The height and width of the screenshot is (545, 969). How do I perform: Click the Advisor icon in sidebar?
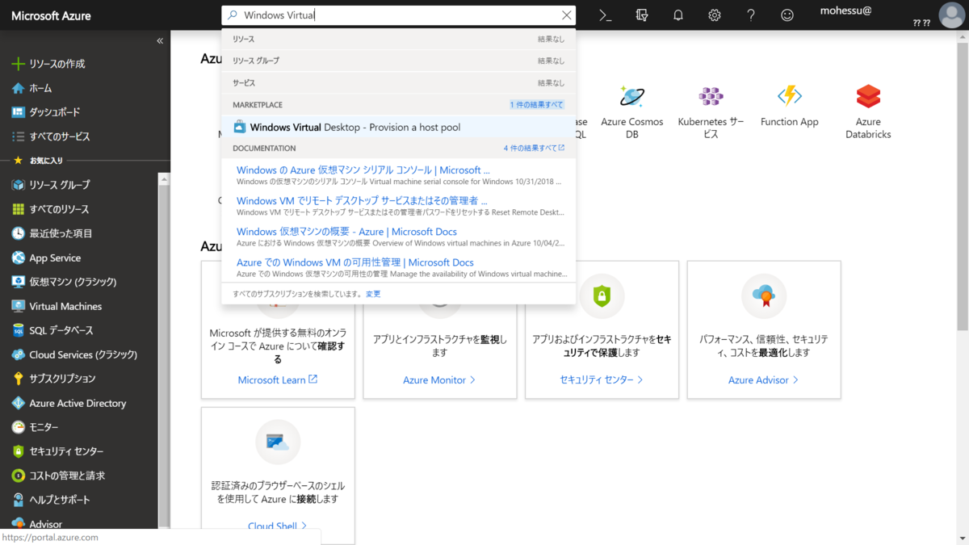pyautogui.click(x=18, y=524)
